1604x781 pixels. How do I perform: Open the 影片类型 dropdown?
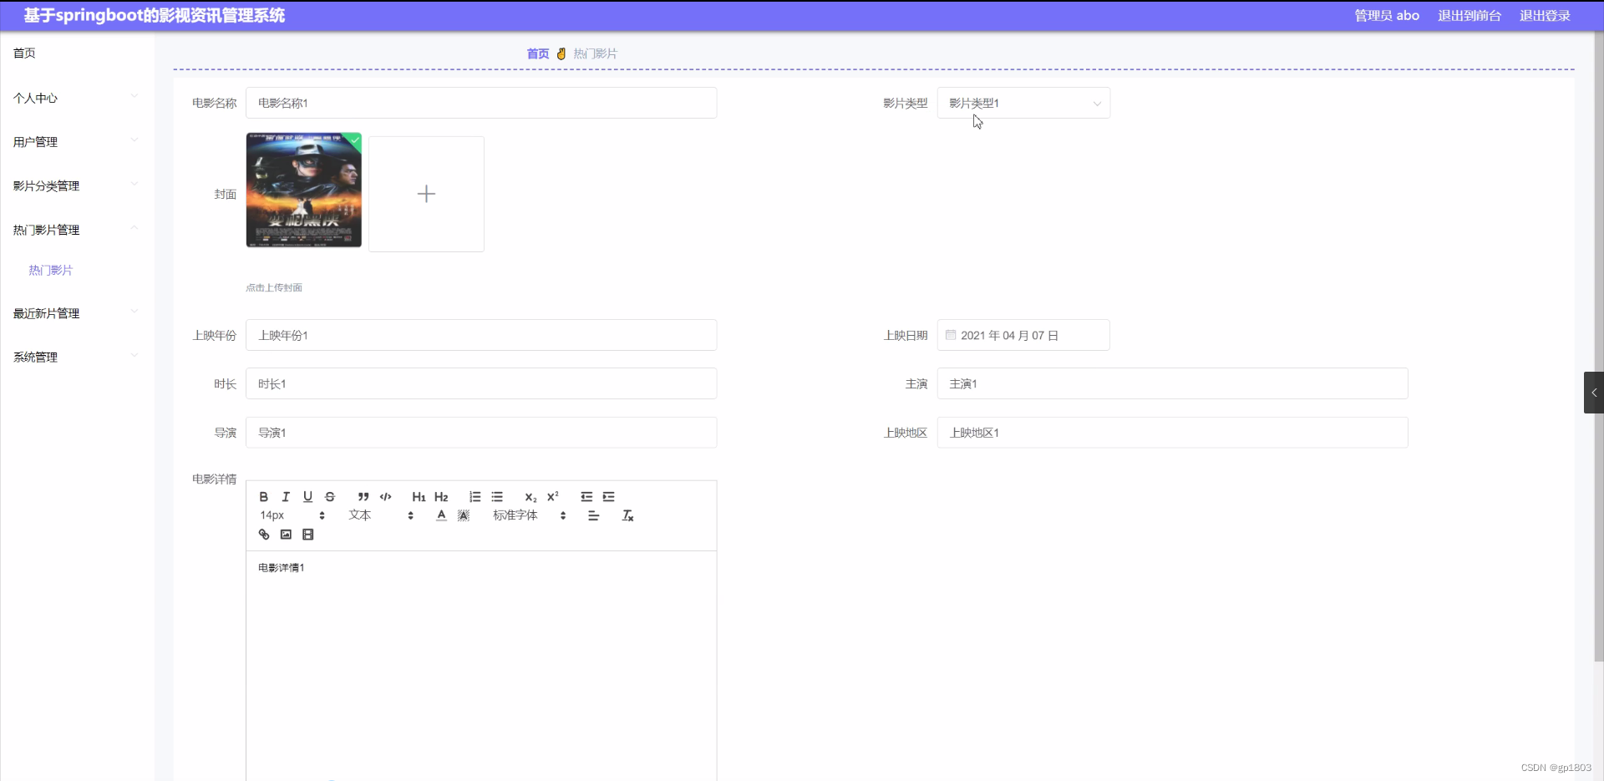(x=1023, y=103)
